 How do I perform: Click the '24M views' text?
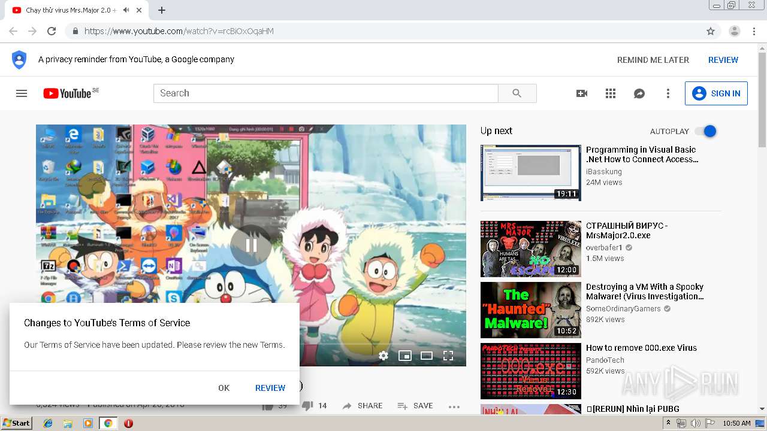pyautogui.click(x=604, y=183)
